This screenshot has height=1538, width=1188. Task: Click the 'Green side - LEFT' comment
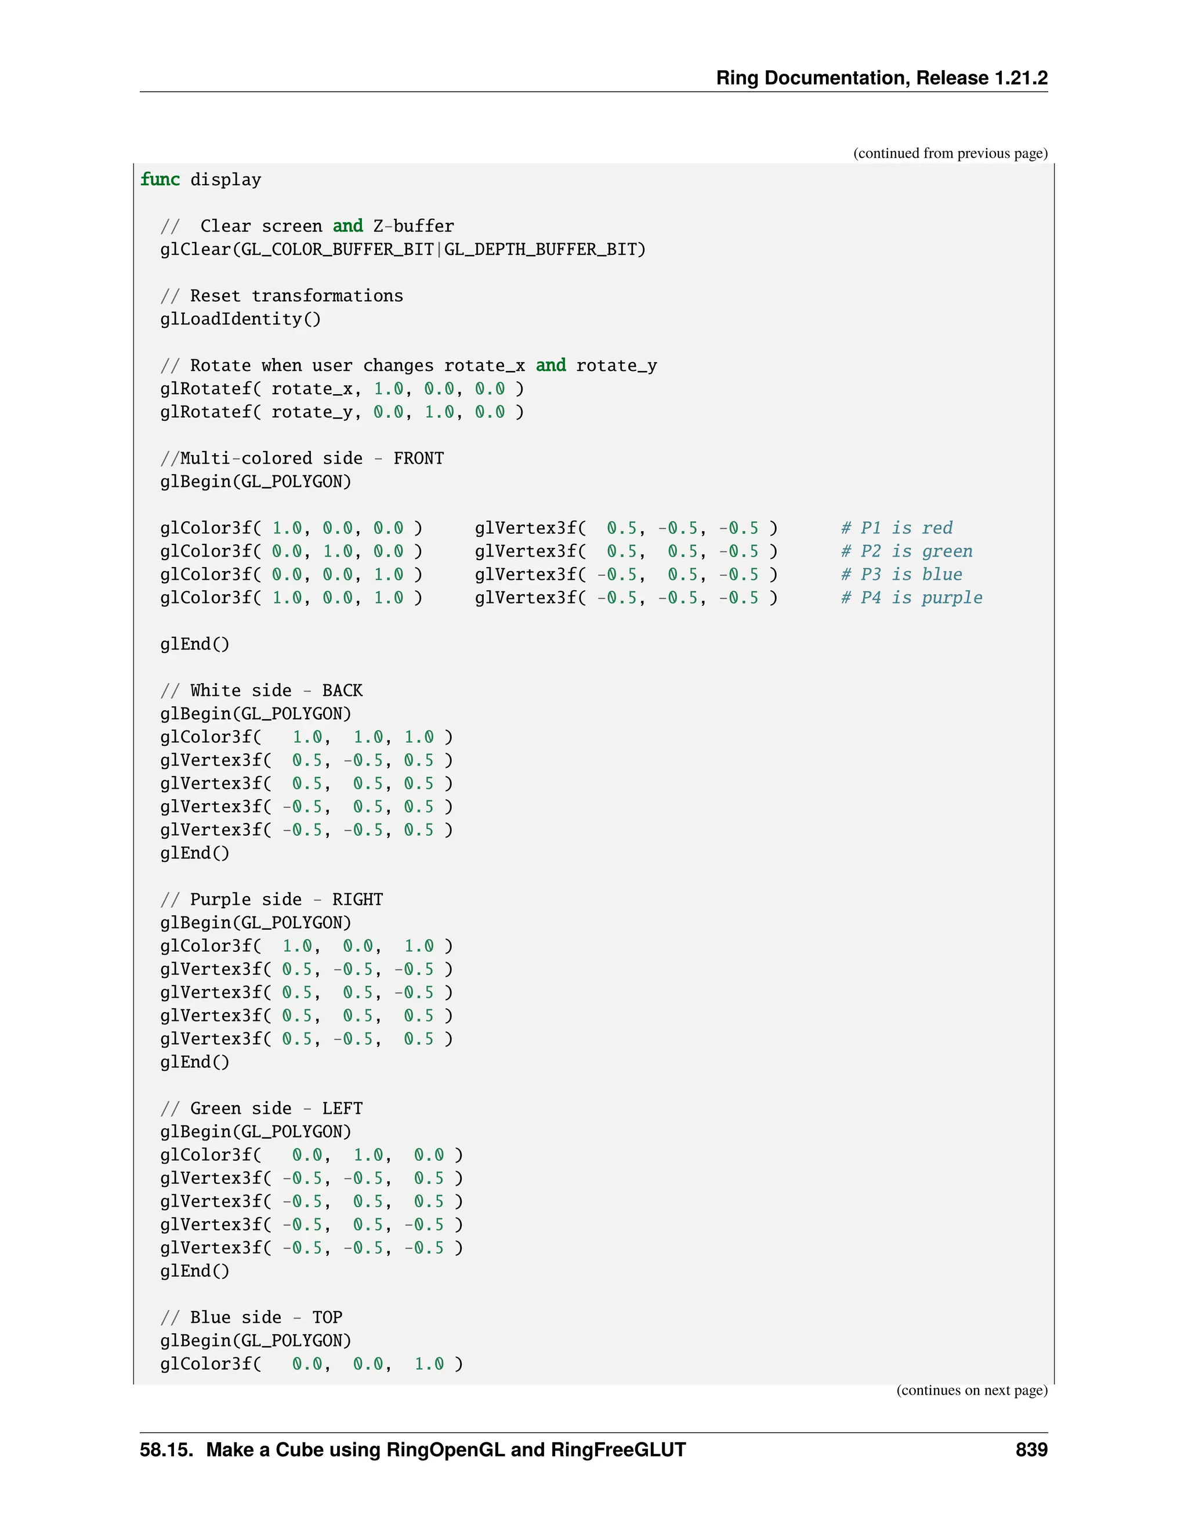(261, 1109)
